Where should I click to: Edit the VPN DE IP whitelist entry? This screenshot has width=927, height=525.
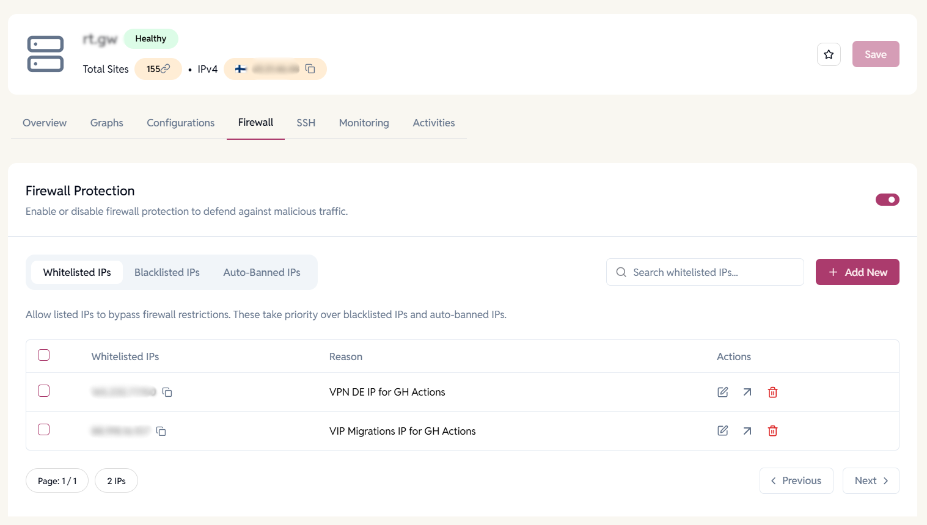coord(722,392)
